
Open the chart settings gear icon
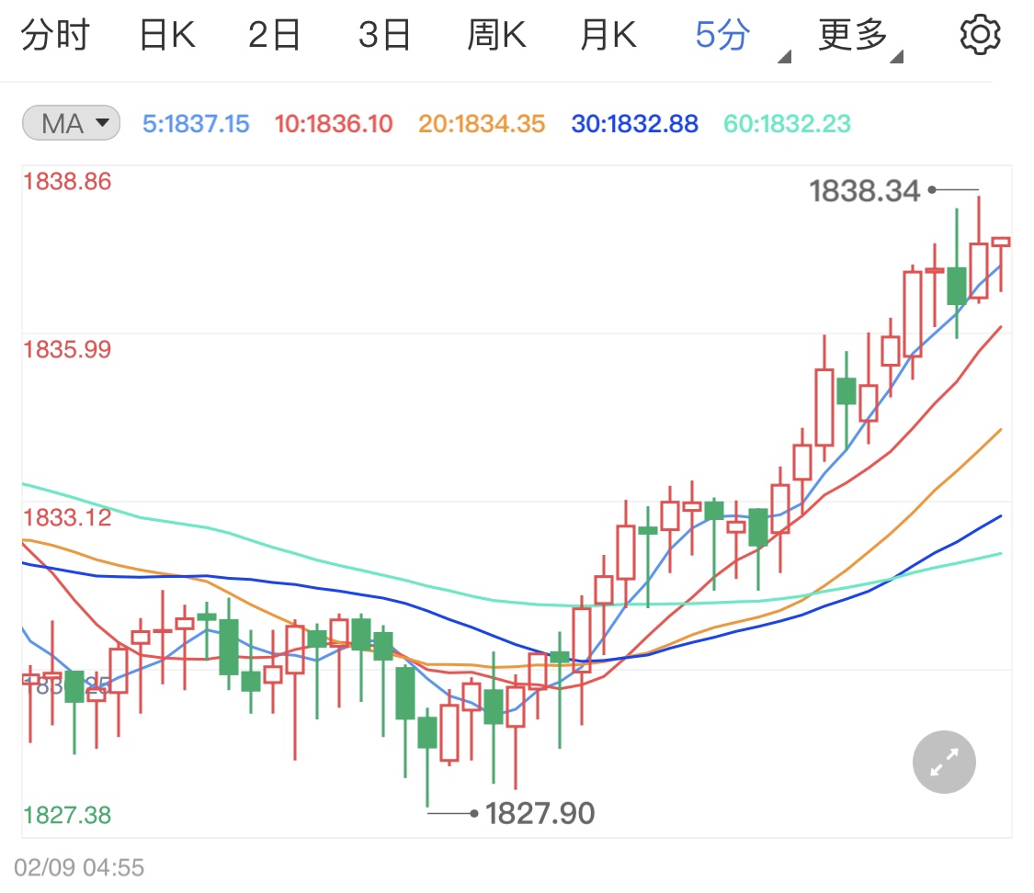point(980,35)
